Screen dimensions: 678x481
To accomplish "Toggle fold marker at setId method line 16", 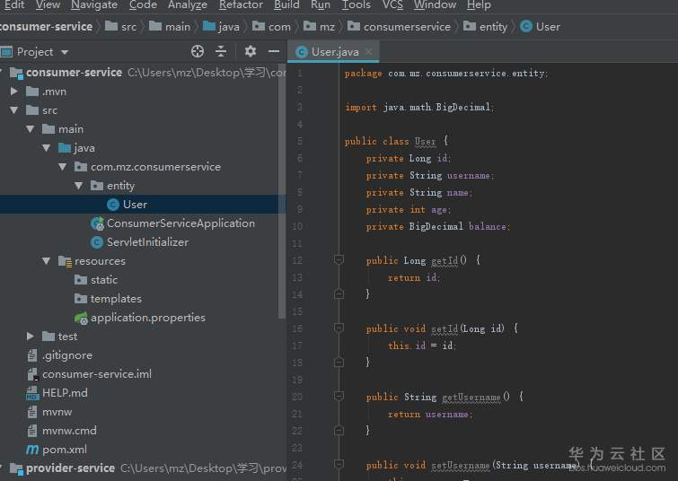I will (339, 328).
